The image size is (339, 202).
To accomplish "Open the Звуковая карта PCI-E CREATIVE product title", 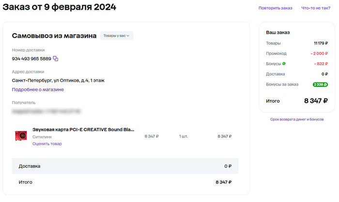I will pyautogui.click(x=83, y=130).
